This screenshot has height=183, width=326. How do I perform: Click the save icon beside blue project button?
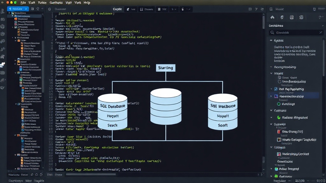coord(32,9)
